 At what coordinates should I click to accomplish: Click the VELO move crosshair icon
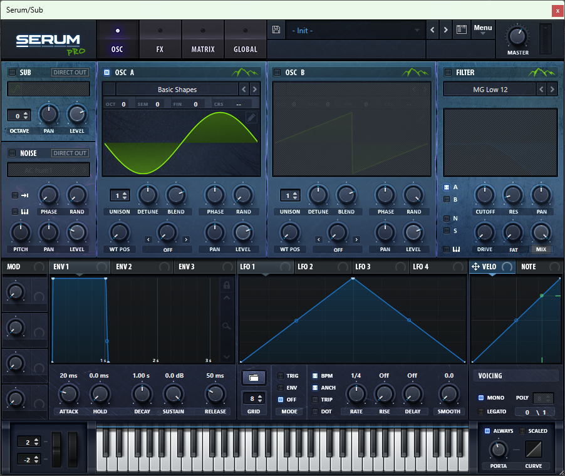475,267
